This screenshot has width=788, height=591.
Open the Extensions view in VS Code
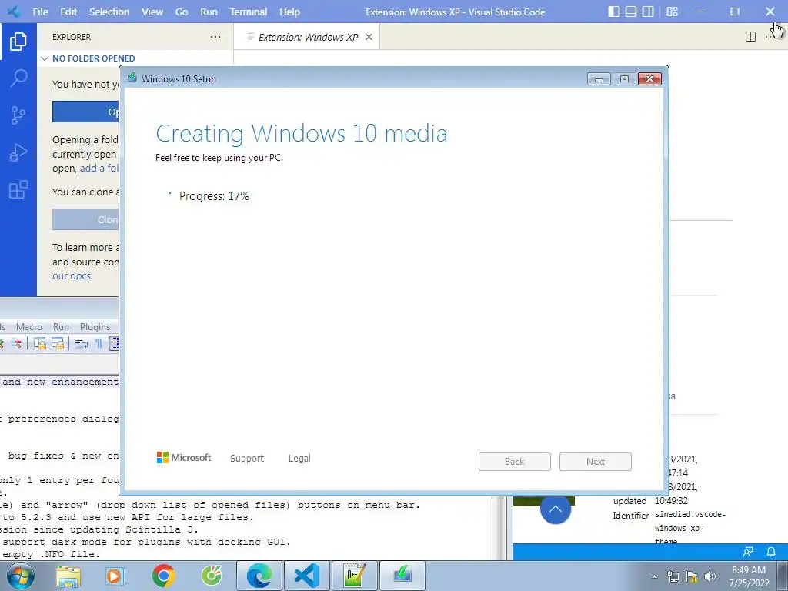pos(18,189)
